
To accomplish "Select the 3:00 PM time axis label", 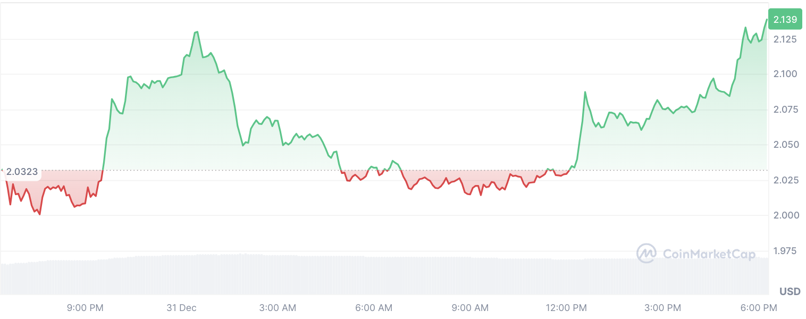I will 662,307.
